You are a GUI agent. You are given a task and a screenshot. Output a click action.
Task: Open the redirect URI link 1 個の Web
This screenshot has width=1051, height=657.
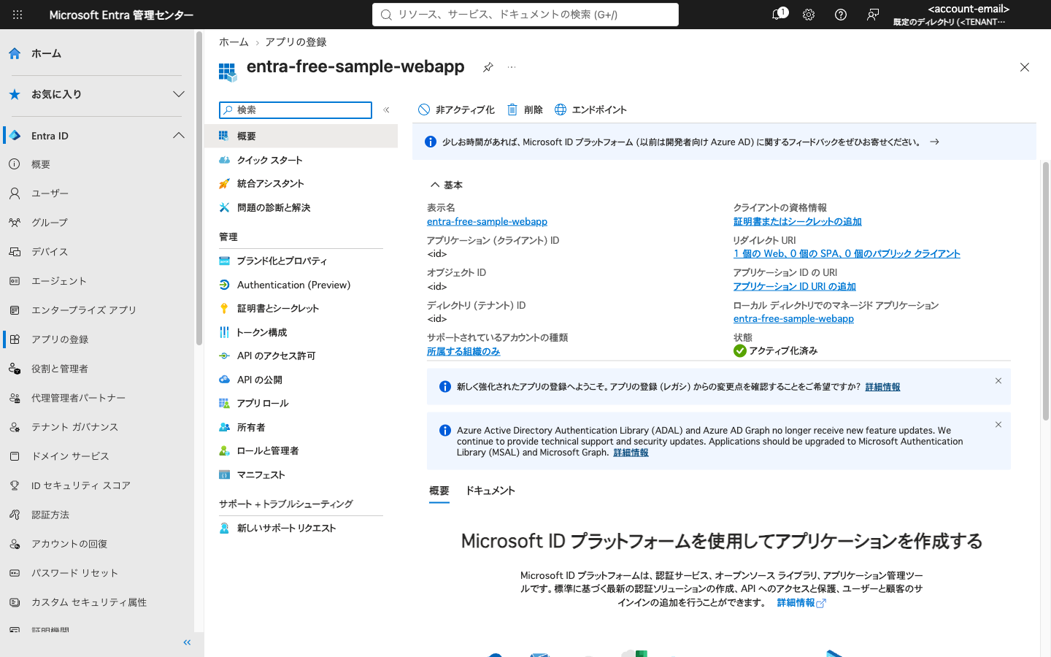coord(847,254)
